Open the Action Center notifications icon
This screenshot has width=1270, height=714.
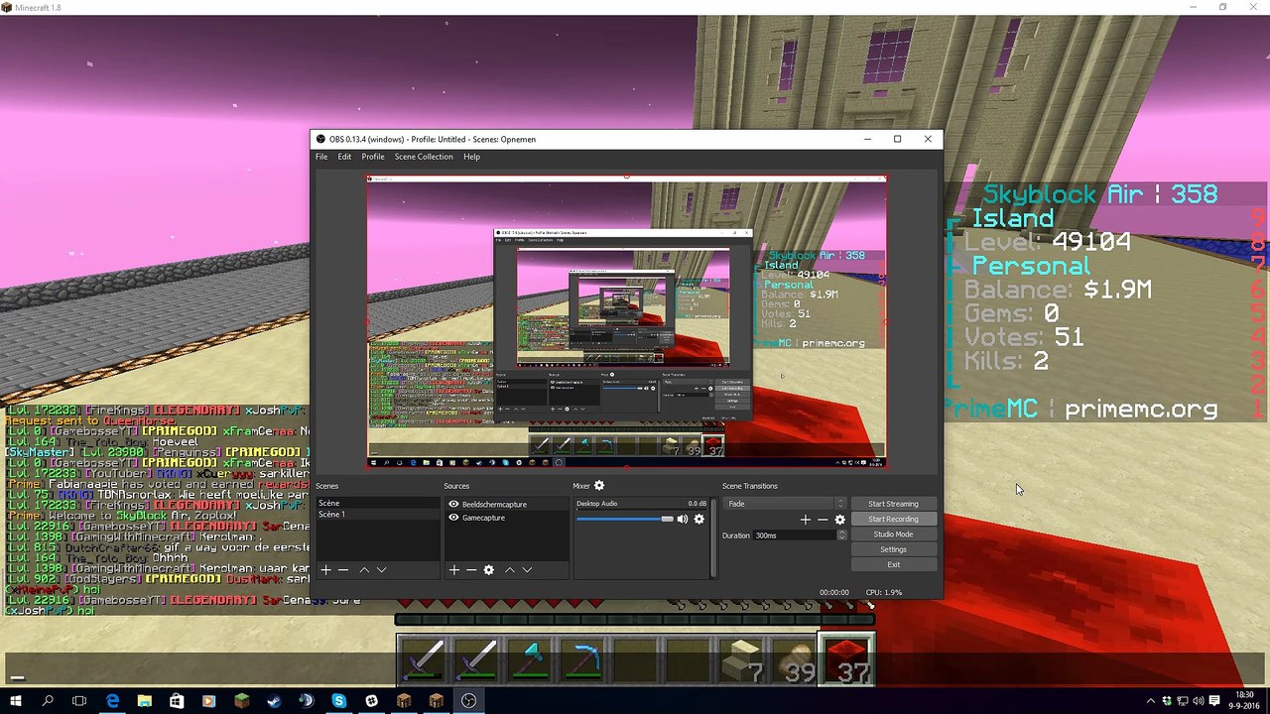point(1216,701)
